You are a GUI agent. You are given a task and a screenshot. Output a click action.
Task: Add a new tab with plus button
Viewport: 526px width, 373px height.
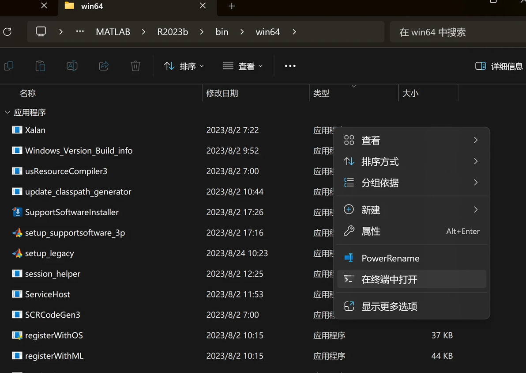point(232,6)
